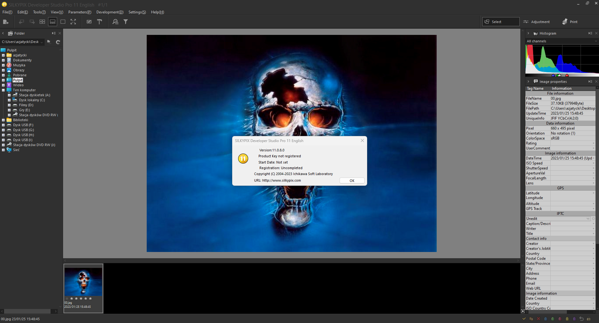Open the File menu
This screenshot has height=323, width=599.
point(7,12)
